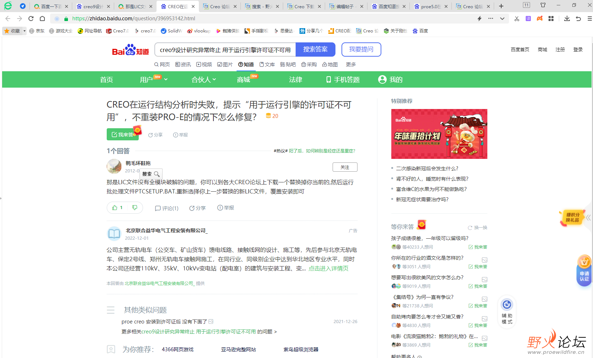Expand the 合伙人 menu in green bar
This screenshot has height=358, width=593.
204,79
